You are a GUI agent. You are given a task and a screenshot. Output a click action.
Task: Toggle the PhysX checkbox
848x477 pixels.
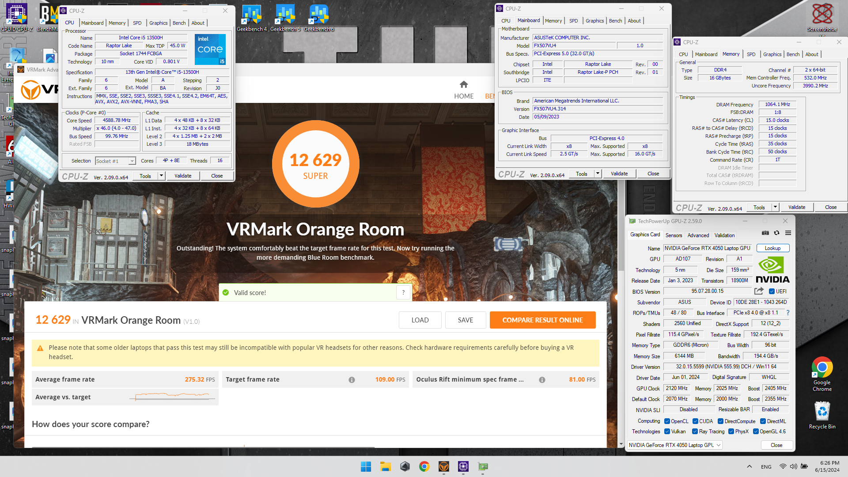click(x=731, y=432)
